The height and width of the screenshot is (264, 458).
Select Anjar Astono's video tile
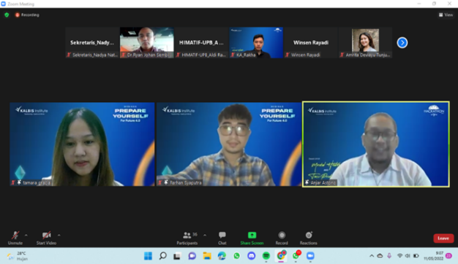(375, 144)
